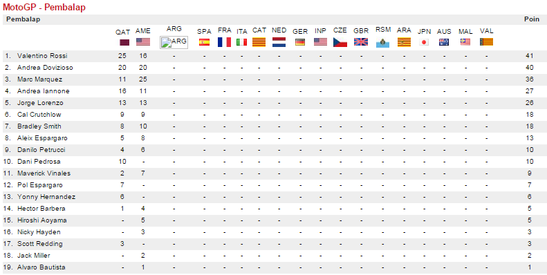Click the Czech flag under CZE
The height and width of the screenshot is (275, 547).
coord(340,42)
